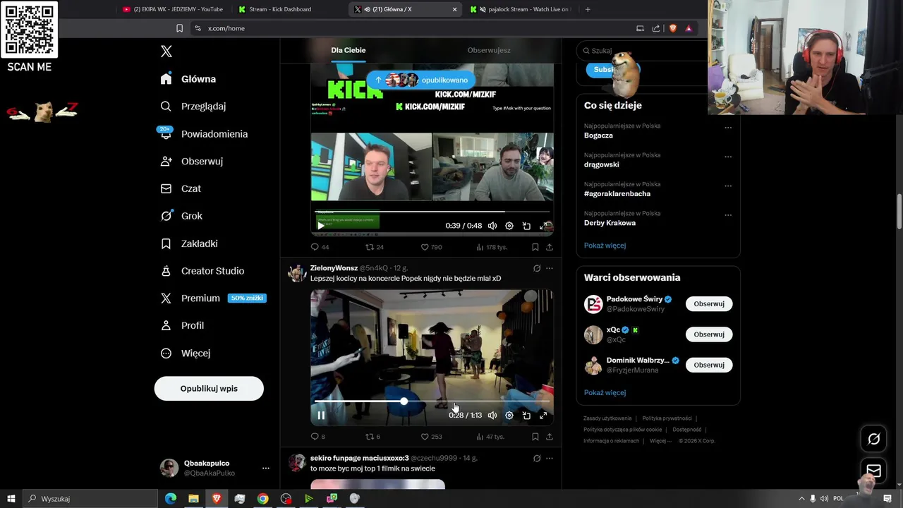Viewport: 903px width, 508px height.
Task: Follow xQc with Obserwuj button
Action: tap(709, 334)
